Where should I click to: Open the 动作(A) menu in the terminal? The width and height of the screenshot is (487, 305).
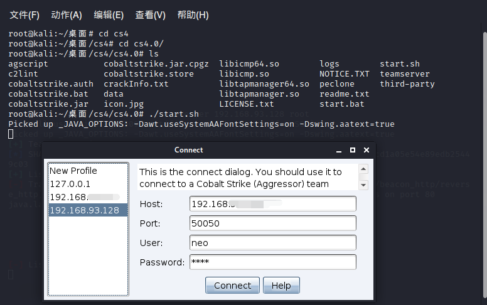[67, 15]
